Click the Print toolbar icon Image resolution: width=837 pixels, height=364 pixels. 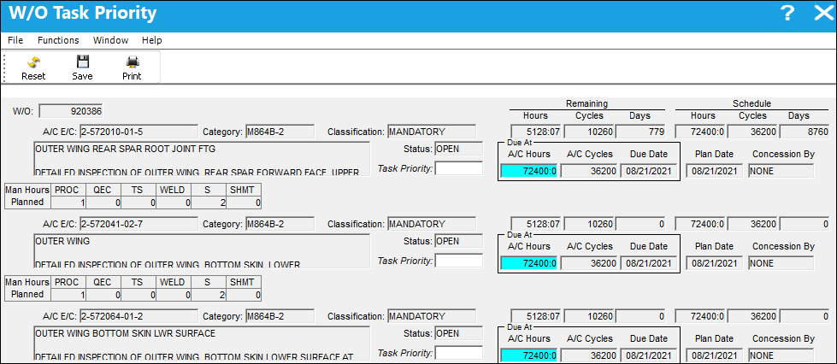click(x=132, y=62)
